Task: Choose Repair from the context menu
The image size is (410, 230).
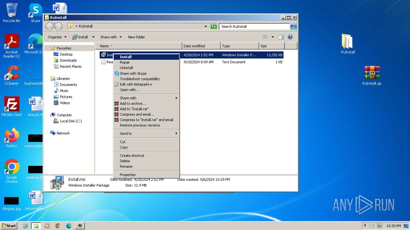Action: pyautogui.click(x=146, y=62)
